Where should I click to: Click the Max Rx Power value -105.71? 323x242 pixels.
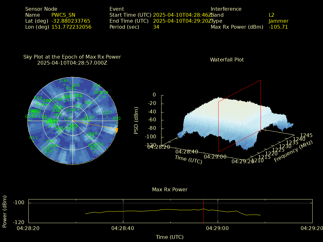pyautogui.click(x=278, y=27)
